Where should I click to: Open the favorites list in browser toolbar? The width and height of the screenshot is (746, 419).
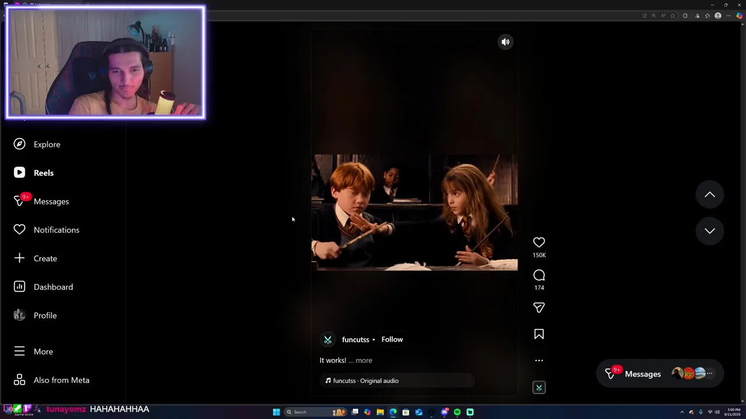(708, 16)
